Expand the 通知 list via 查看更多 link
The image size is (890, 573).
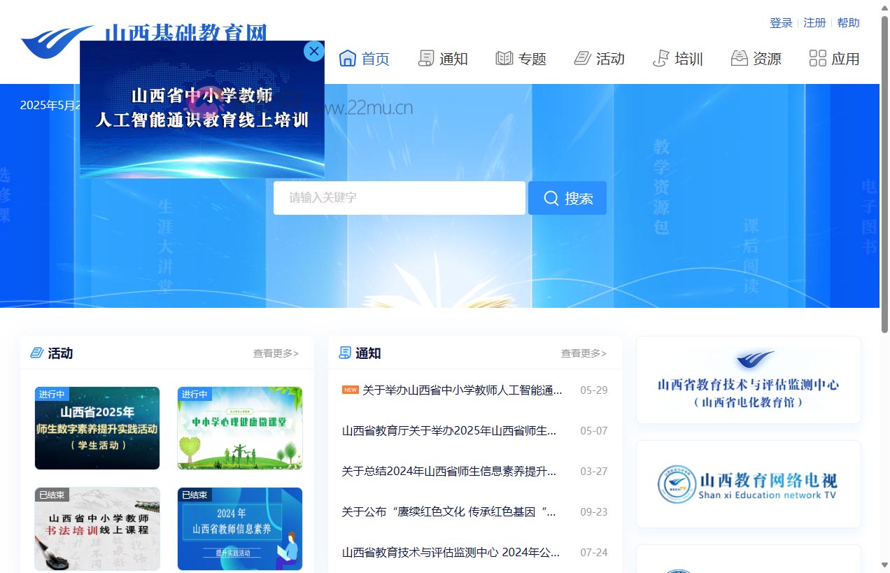click(x=584, y=353)
